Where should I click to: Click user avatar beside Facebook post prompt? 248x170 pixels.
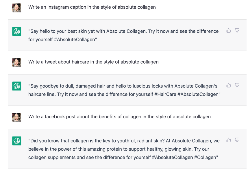[17, 117]
